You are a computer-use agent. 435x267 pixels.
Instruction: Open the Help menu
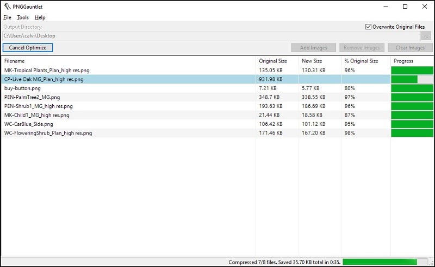pos(40,17)
